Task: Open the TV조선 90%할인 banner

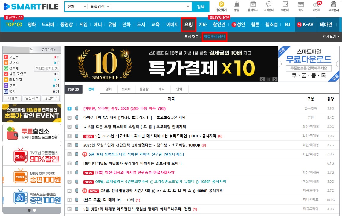Action: pos(32,156)
